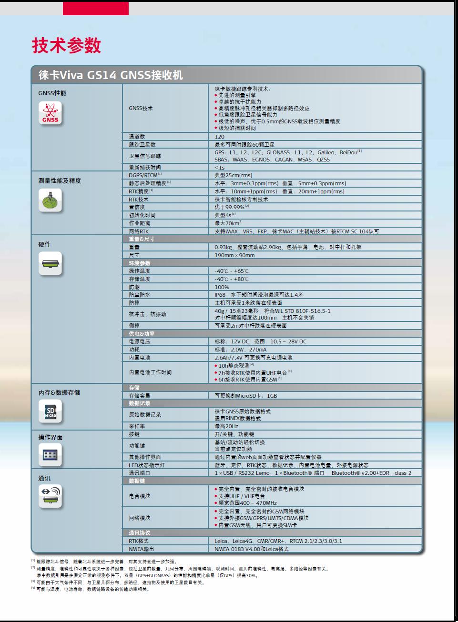The image size is (458, 622).
Task: Click the Micro SD card icon
Action: (x=50, y=412)
